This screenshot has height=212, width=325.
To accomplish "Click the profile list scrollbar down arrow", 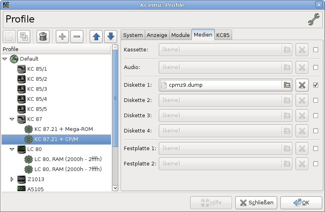I will tap(115, 188).
